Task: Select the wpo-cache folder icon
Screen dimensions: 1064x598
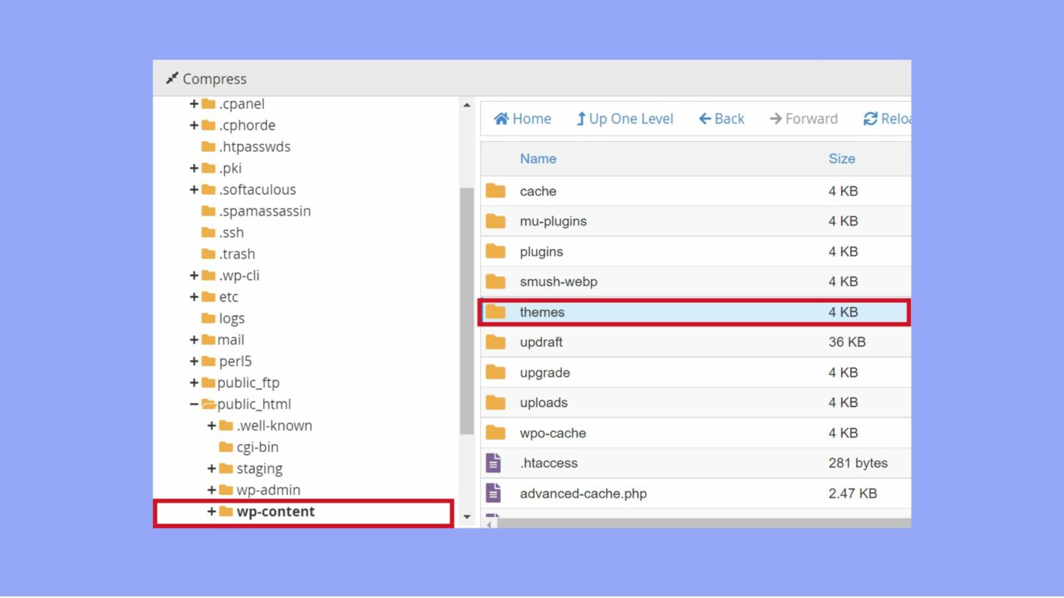Action: (x=495, y=433)
